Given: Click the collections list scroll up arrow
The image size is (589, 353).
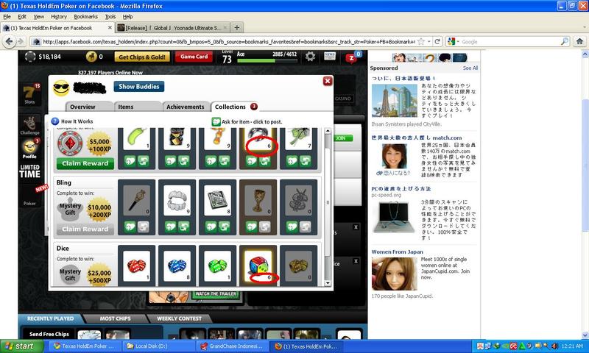Looking at the screenshot, I should click(328, 131).
